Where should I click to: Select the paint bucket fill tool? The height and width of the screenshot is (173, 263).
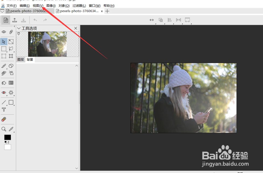point(4,83)
